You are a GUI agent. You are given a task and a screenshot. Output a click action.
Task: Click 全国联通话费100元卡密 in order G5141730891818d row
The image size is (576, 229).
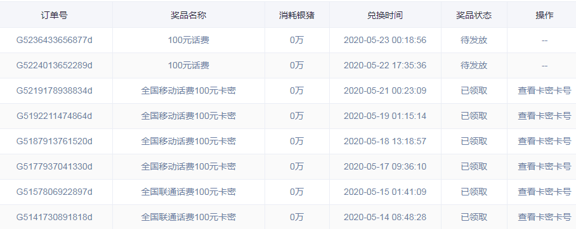coord(188,217)
